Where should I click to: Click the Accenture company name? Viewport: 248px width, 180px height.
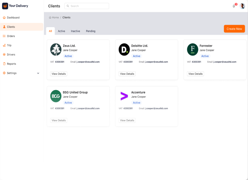[138, 92]
